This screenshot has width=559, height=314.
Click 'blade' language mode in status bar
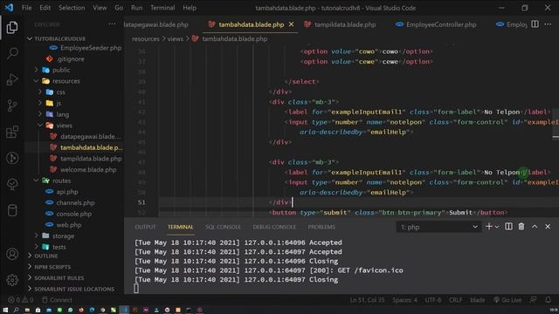[x=478, y=300]
